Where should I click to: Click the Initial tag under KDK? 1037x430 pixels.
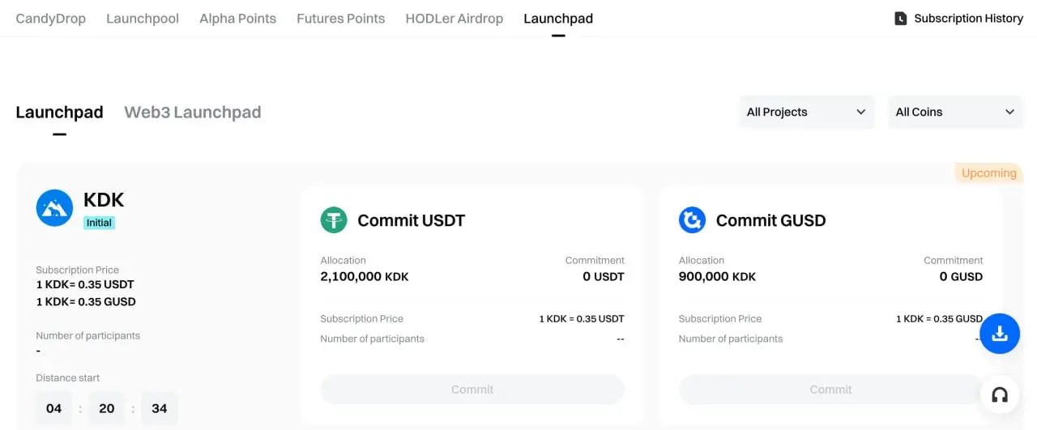tap(100, 223)
